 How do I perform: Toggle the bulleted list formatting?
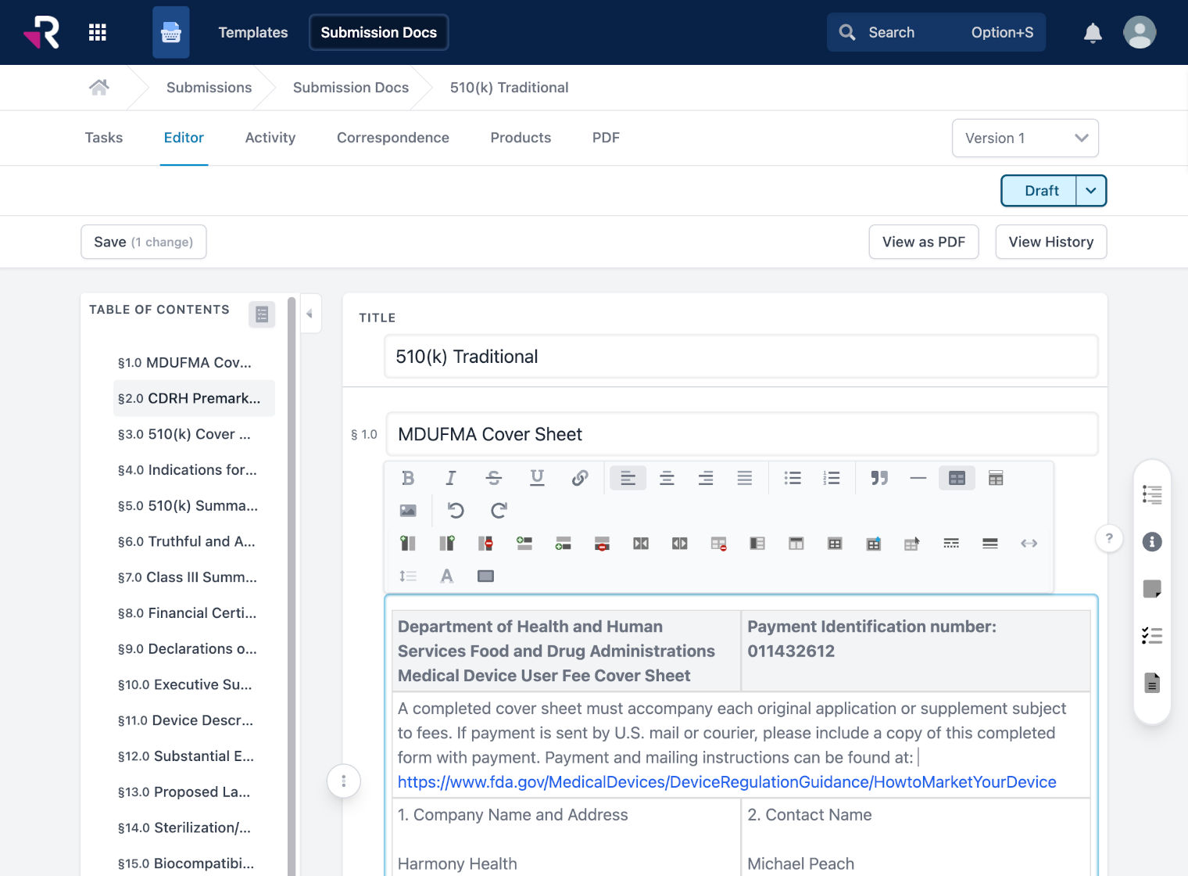(x=792, y=478)
